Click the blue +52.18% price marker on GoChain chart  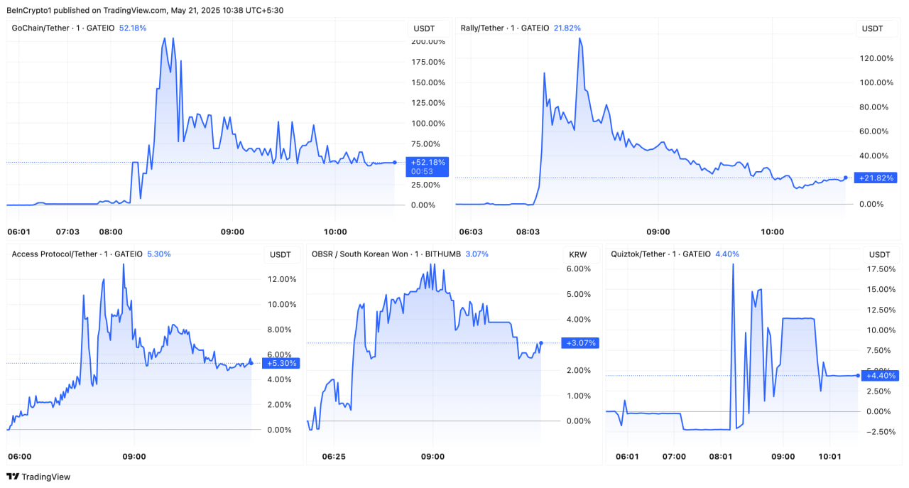428,166
